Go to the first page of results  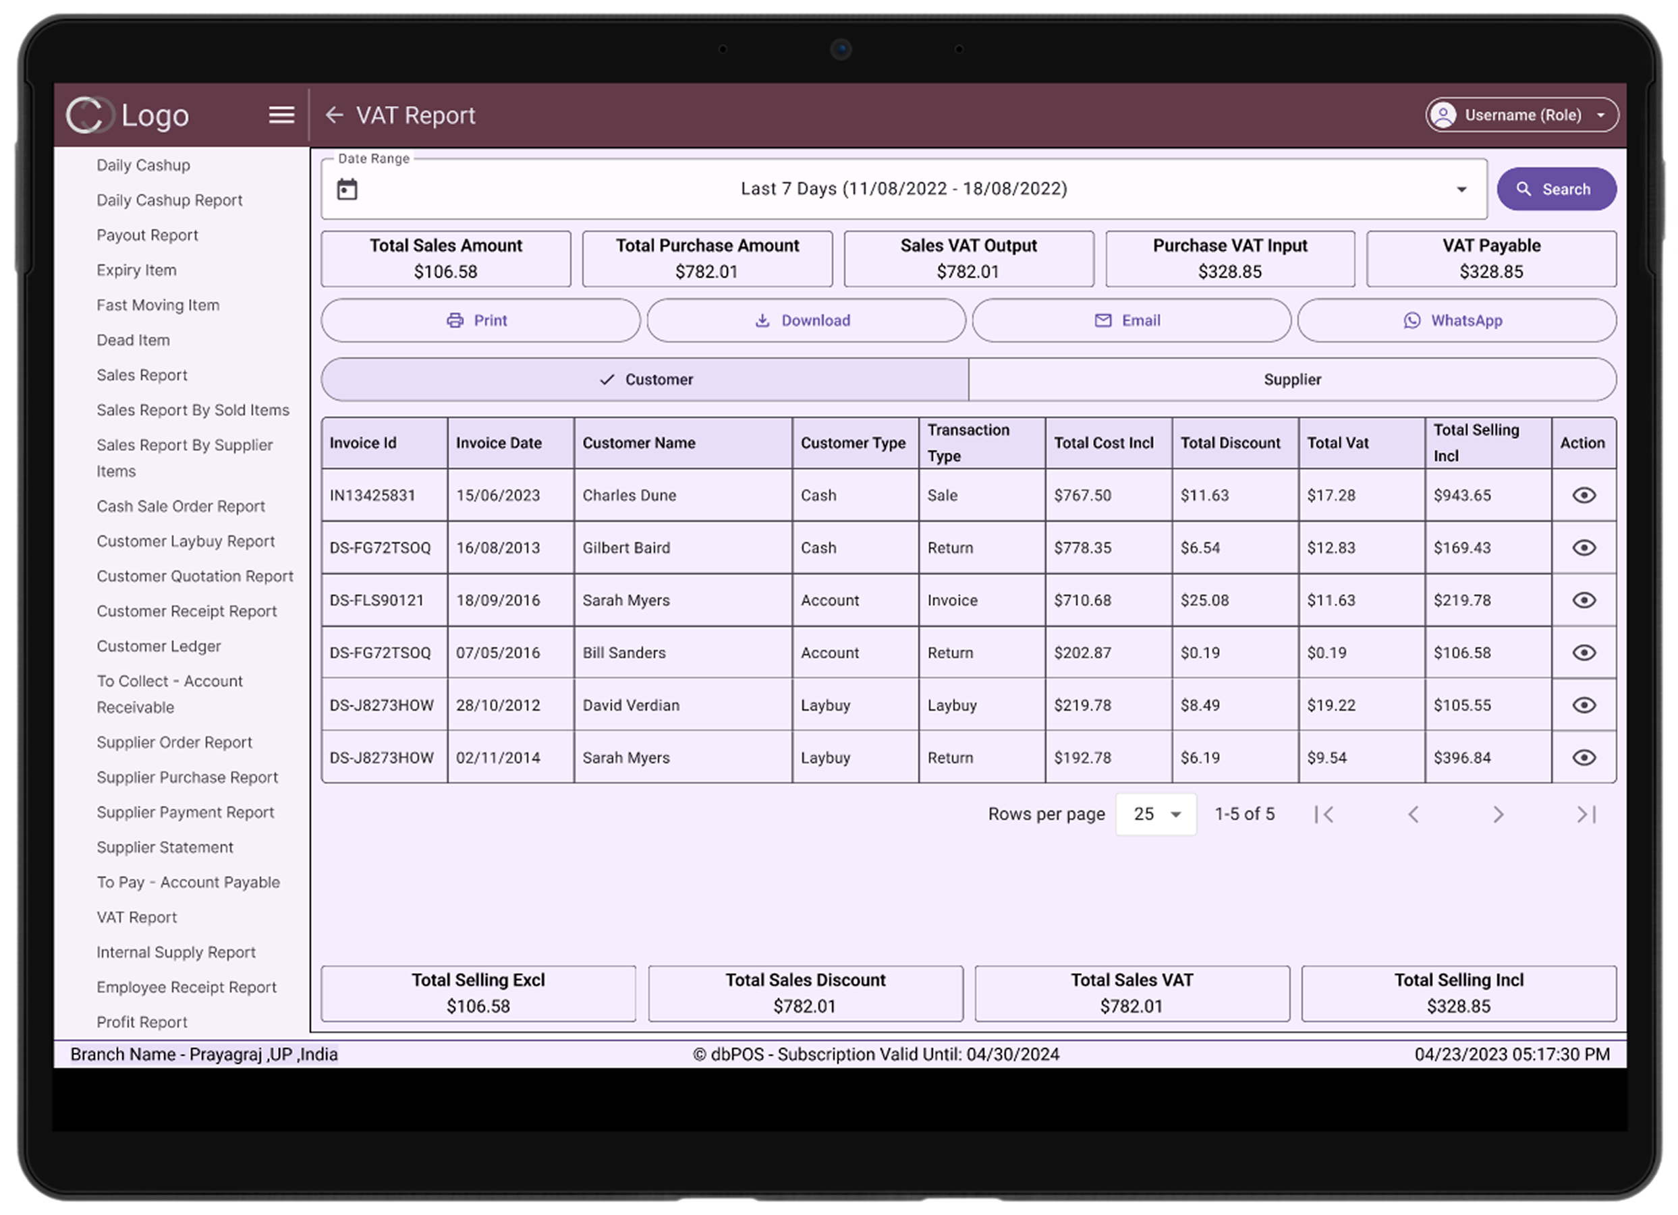[x=1324, y=814]
